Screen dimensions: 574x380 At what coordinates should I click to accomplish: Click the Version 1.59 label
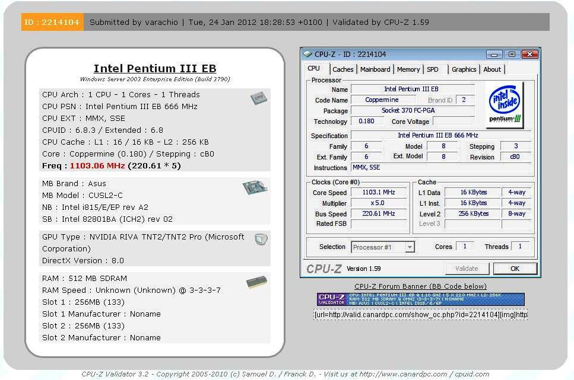pos(363,269)
